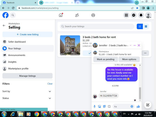The width and height of the screenshot is (156, 117).
Task: Open Seller dashboard
Action: click(27, 42)
